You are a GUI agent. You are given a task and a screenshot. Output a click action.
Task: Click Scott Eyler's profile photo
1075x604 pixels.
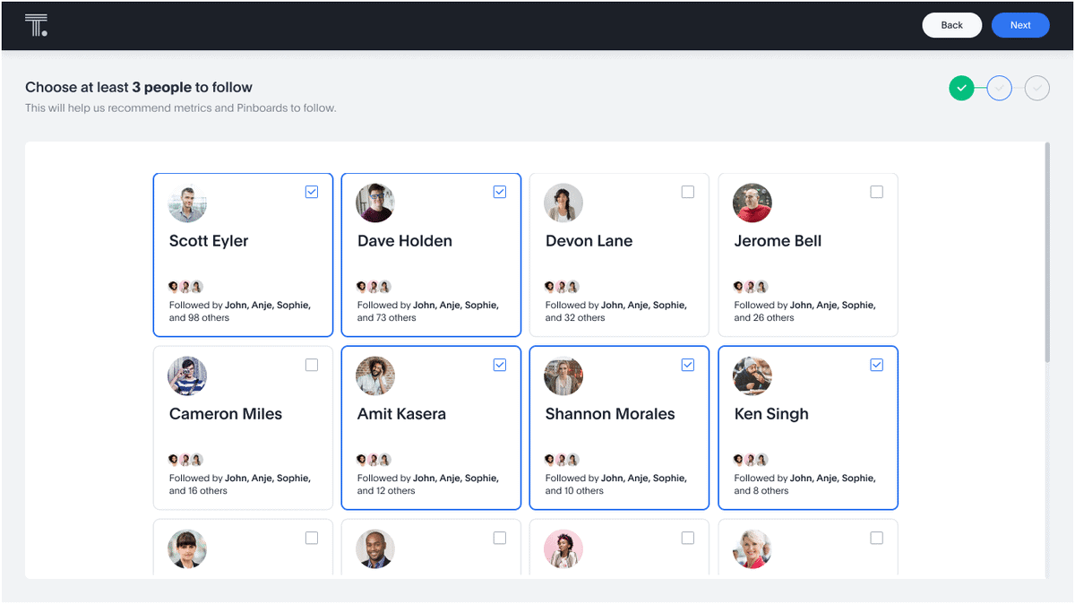pyautogui.click(x=187, y=203)
